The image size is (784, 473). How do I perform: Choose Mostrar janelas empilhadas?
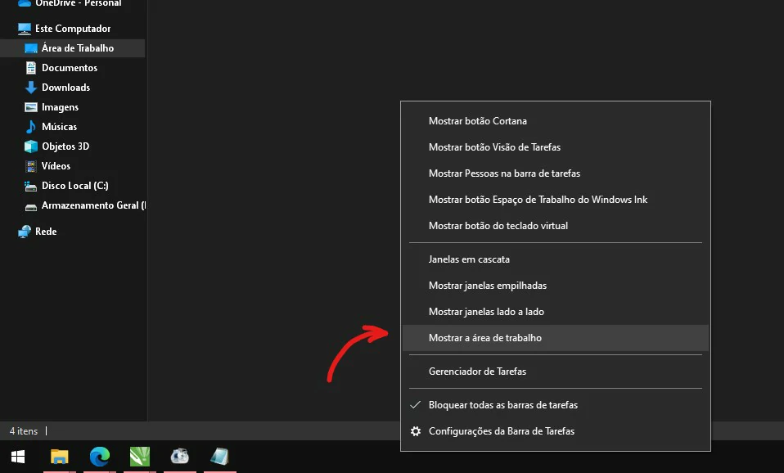pos(556,286)
